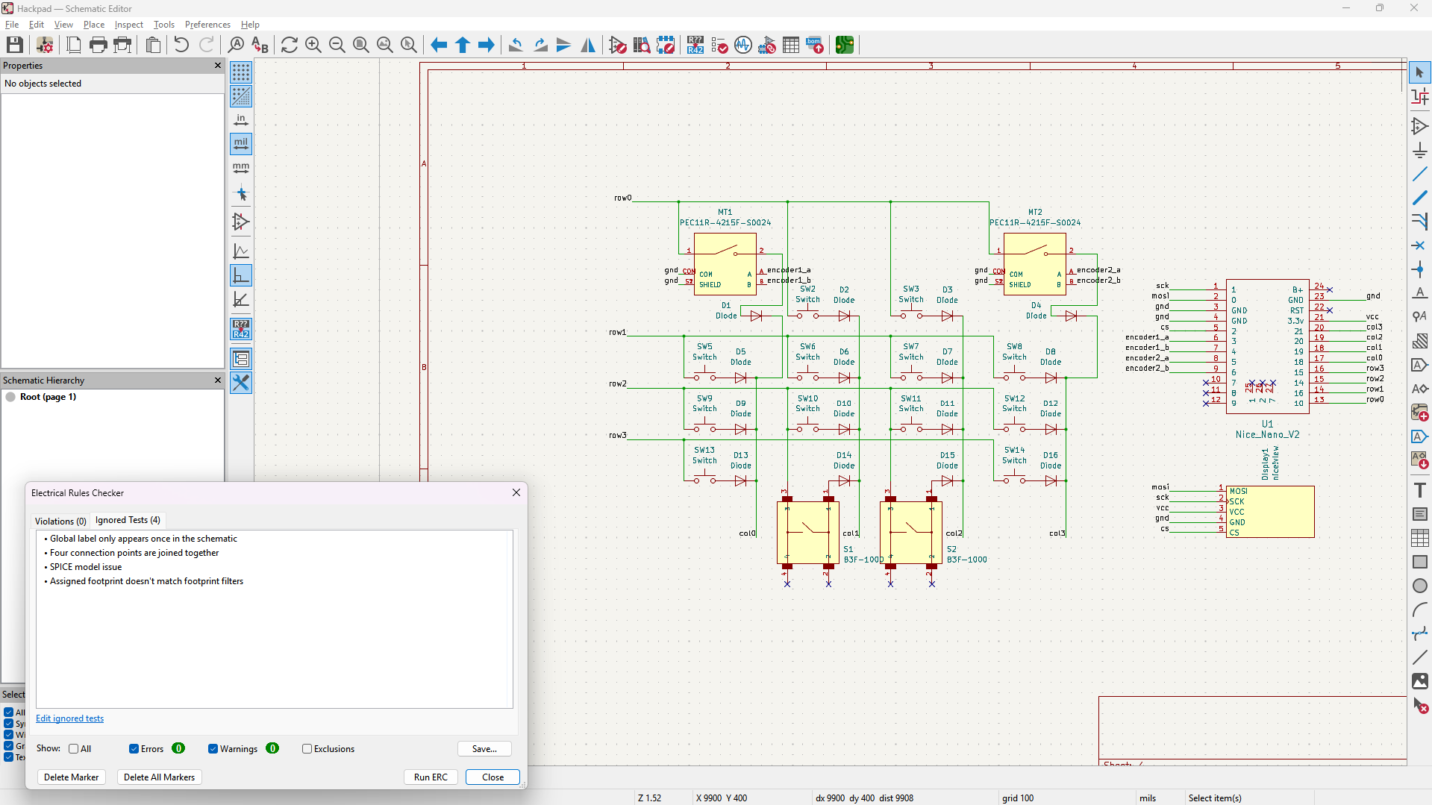Open the Edit ignored tests link
This screenshot has height=805, width=1432.
coord(69,718)
